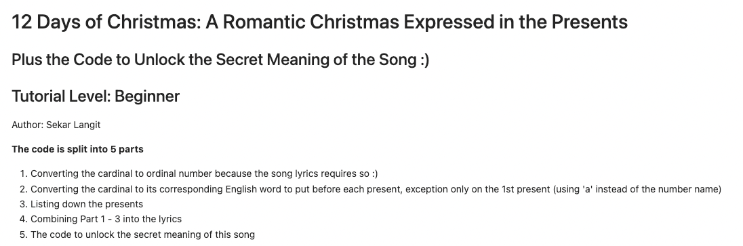Click the 'Author:' label text
Screen dimensions: 743x246
pos(28,125)
